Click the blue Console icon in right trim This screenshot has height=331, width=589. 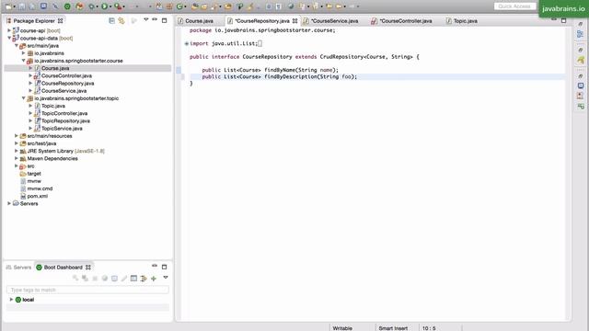(581, 86)
